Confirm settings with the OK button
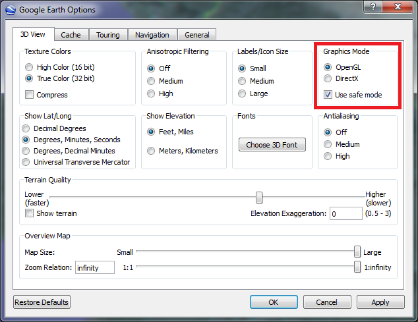Image resolution: width=418 pixels, height=322 pixels. pyautogui.click(x=274, y=302)
